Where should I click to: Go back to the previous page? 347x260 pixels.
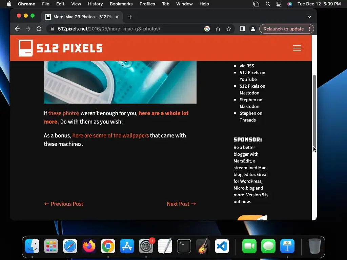pos(17,29)
